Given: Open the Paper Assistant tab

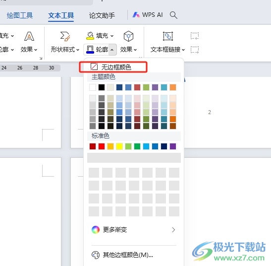Looking at the screenshot, I should click(x=102, y=15).
